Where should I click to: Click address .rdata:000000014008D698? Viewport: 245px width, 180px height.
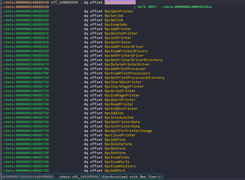[25, 11]
